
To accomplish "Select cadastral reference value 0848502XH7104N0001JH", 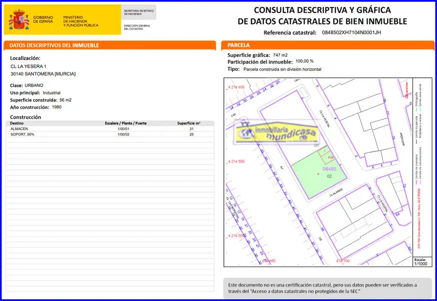I will tap(351, 32).
